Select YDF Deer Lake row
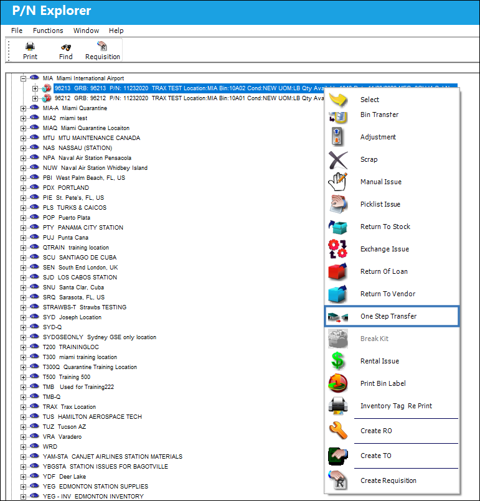Viewport: 480px width, 501px height. pyautogui.click(x=64, y=476)
